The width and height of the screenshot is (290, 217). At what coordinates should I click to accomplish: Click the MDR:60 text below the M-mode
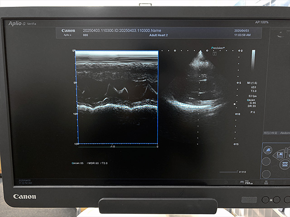pyautogui.click(x=93, y=163)
